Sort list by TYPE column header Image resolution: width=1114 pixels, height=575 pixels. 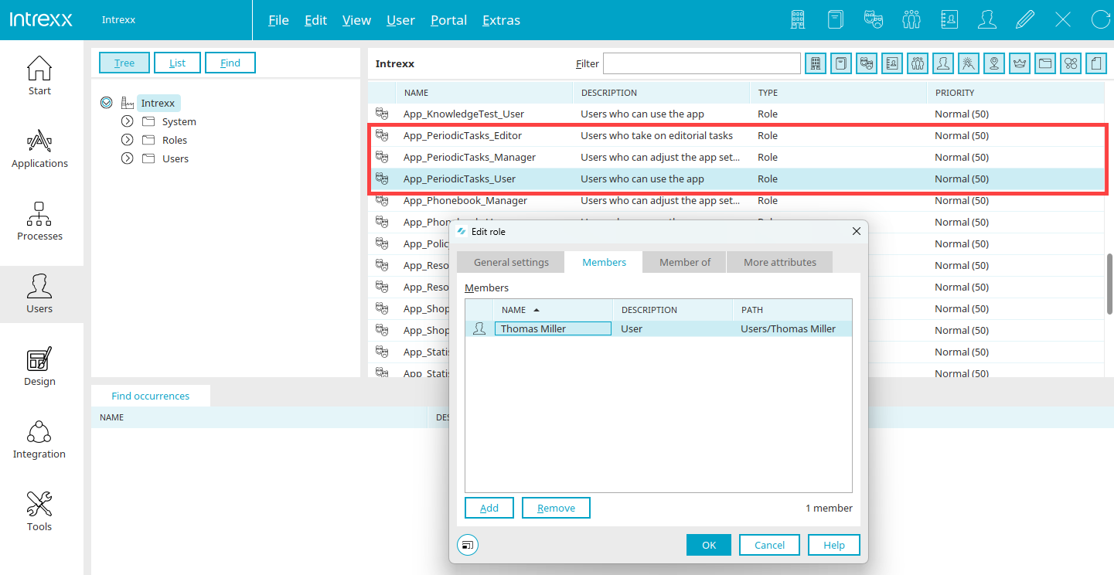[838, 93]
